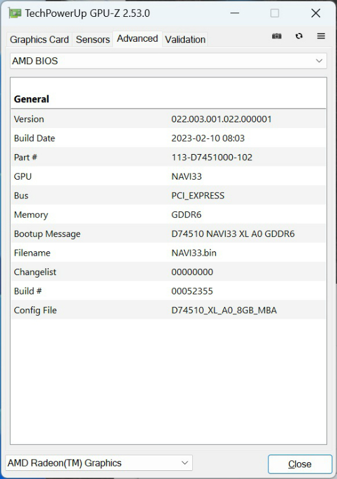This screenshot has height=479, width=337.
Task: Click part number 113-D7451000-102
Action: [212, 157]
